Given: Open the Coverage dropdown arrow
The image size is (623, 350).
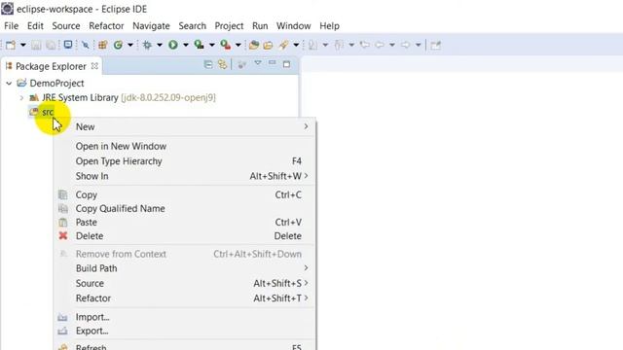Looking at the screenshot, I should (x=212, y=45).
